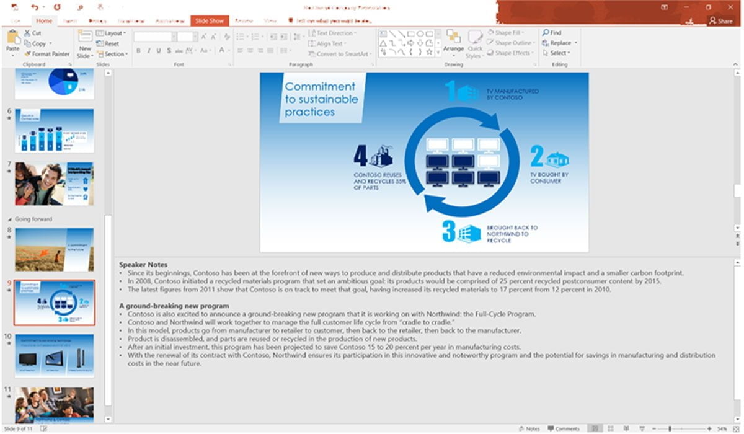The height and width of the screenshot is (434, 744).
Task: Click the Redo/Repeat icon in title bar
Action: [56, 7]
